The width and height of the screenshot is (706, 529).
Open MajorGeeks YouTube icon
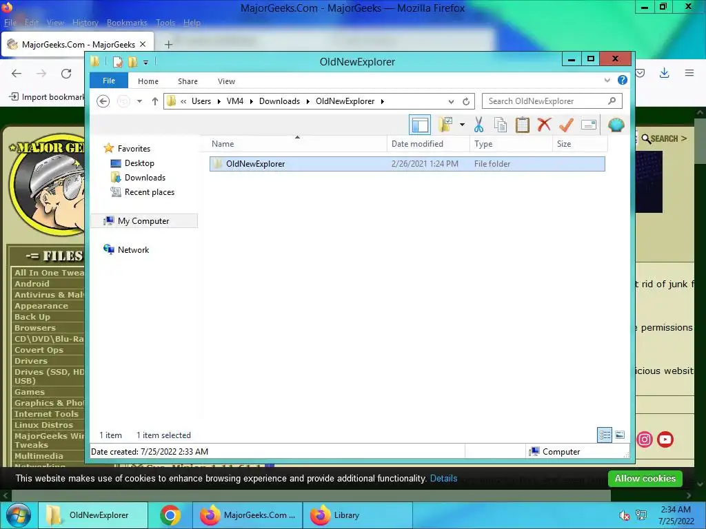[x=665, y=439]
